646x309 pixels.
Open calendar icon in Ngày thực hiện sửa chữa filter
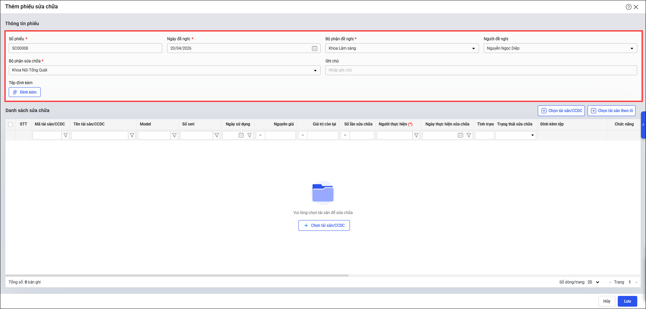click(x=460, y=135)
